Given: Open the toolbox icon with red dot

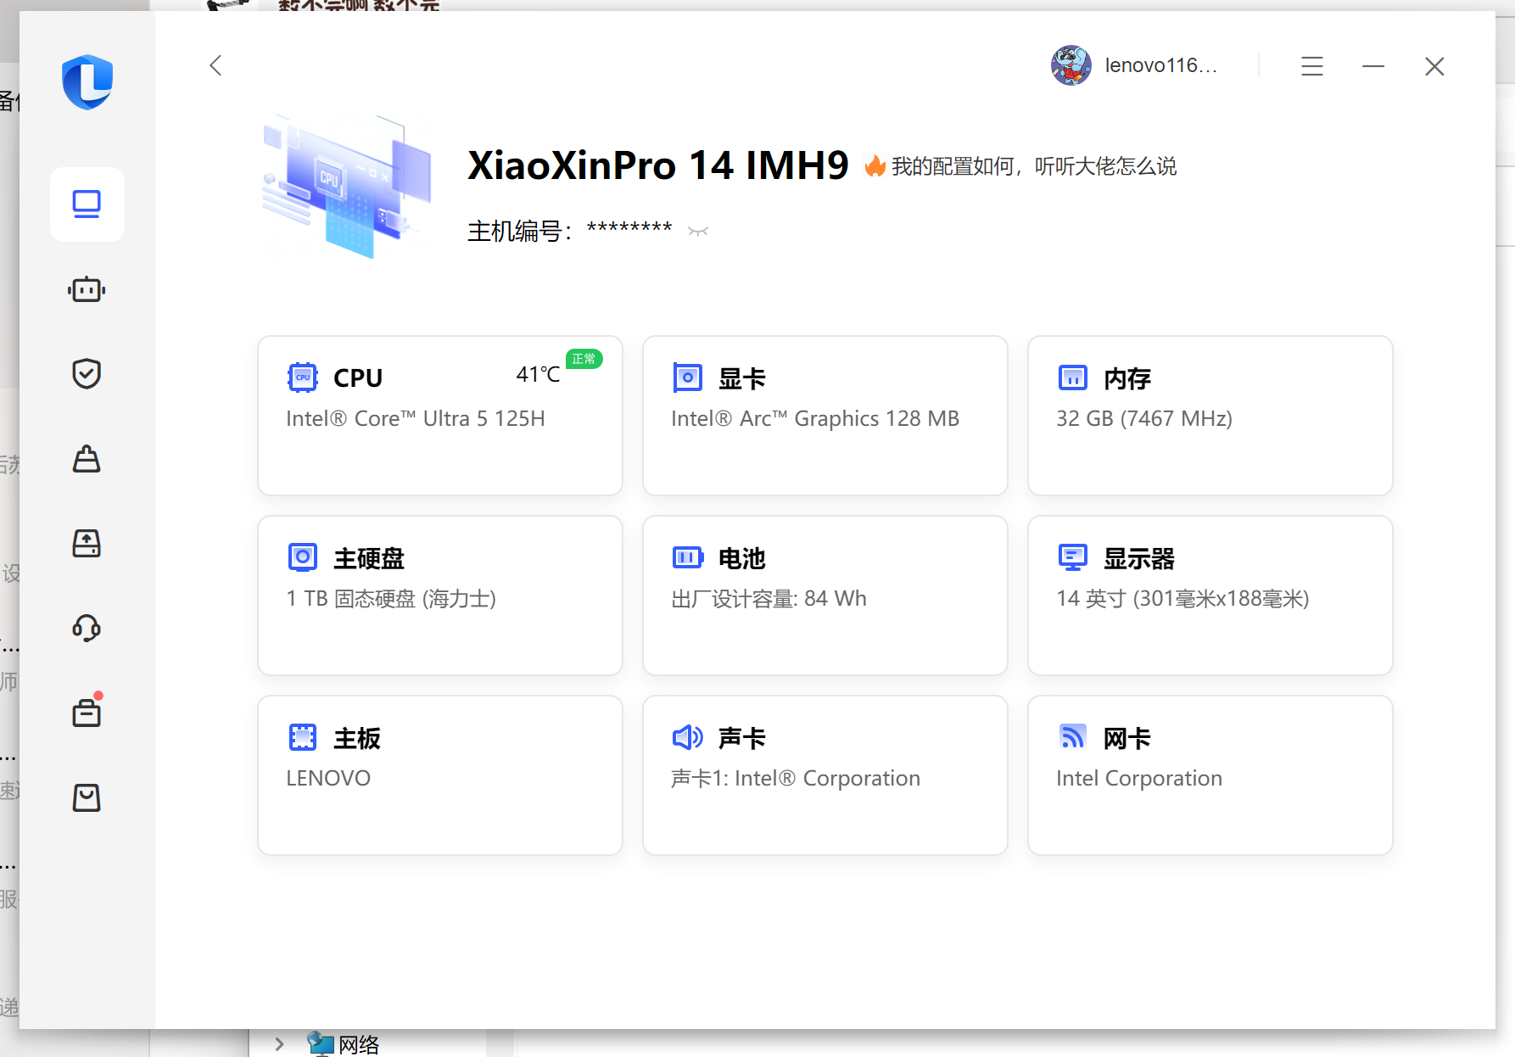Looking at the screenshot, I should (x=87, y=711).
